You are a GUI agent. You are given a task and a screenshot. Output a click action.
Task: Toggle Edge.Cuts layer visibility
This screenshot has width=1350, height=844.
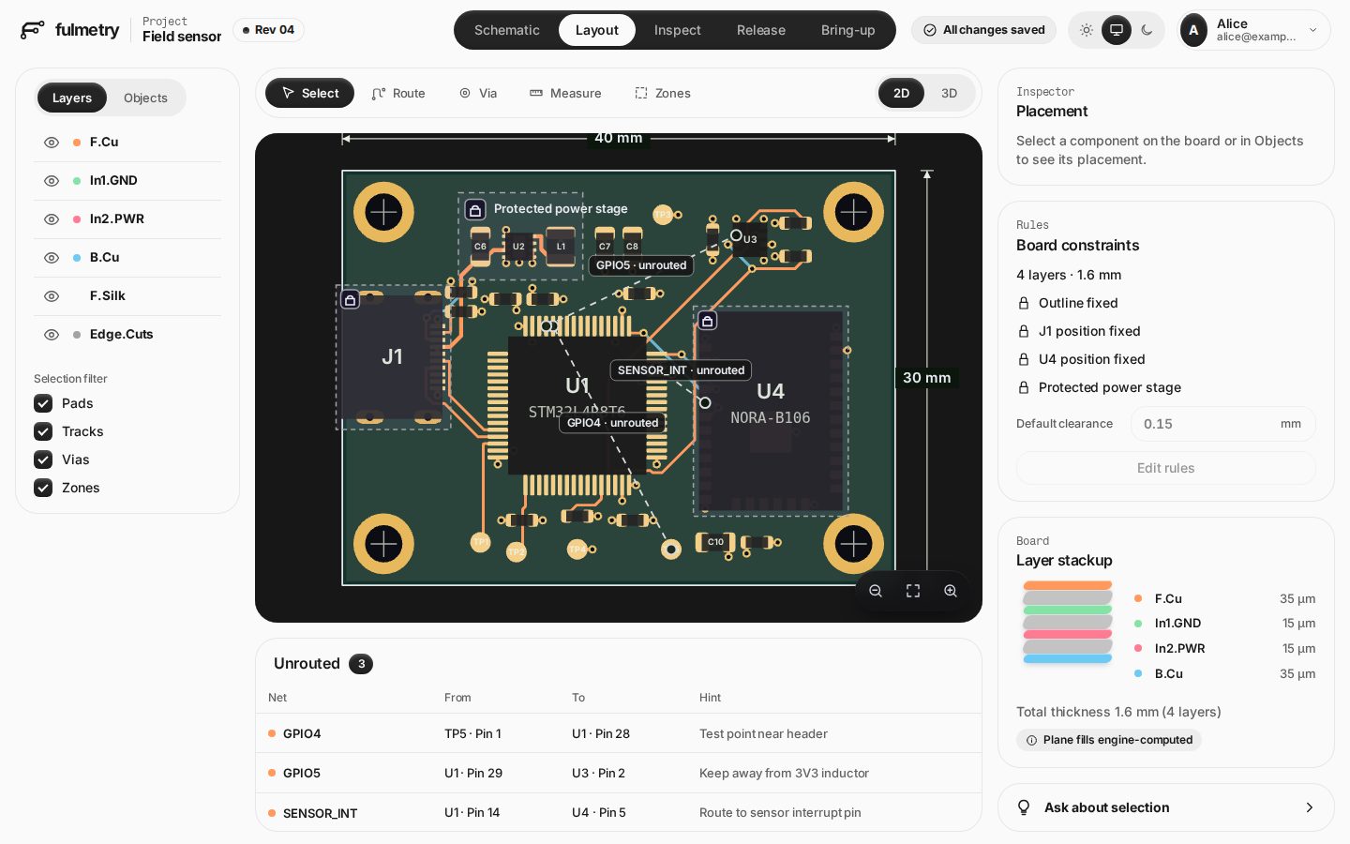52,335
